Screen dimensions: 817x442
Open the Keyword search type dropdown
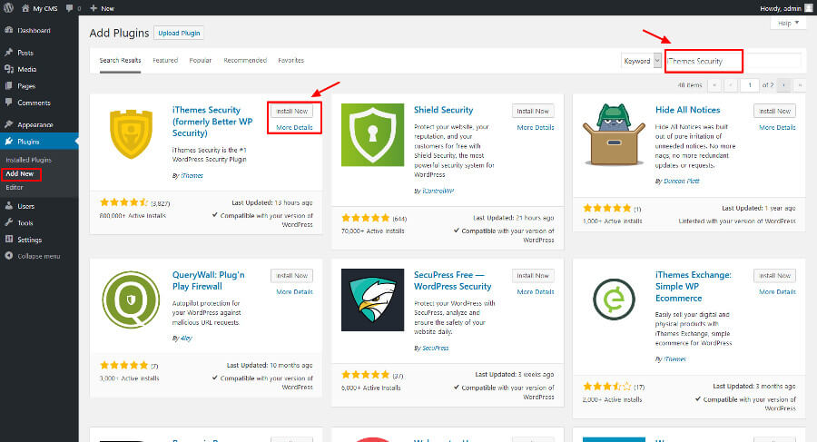642,61
